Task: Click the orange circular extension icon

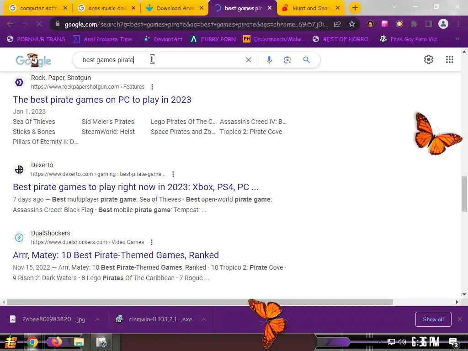Action: point(399,24)
